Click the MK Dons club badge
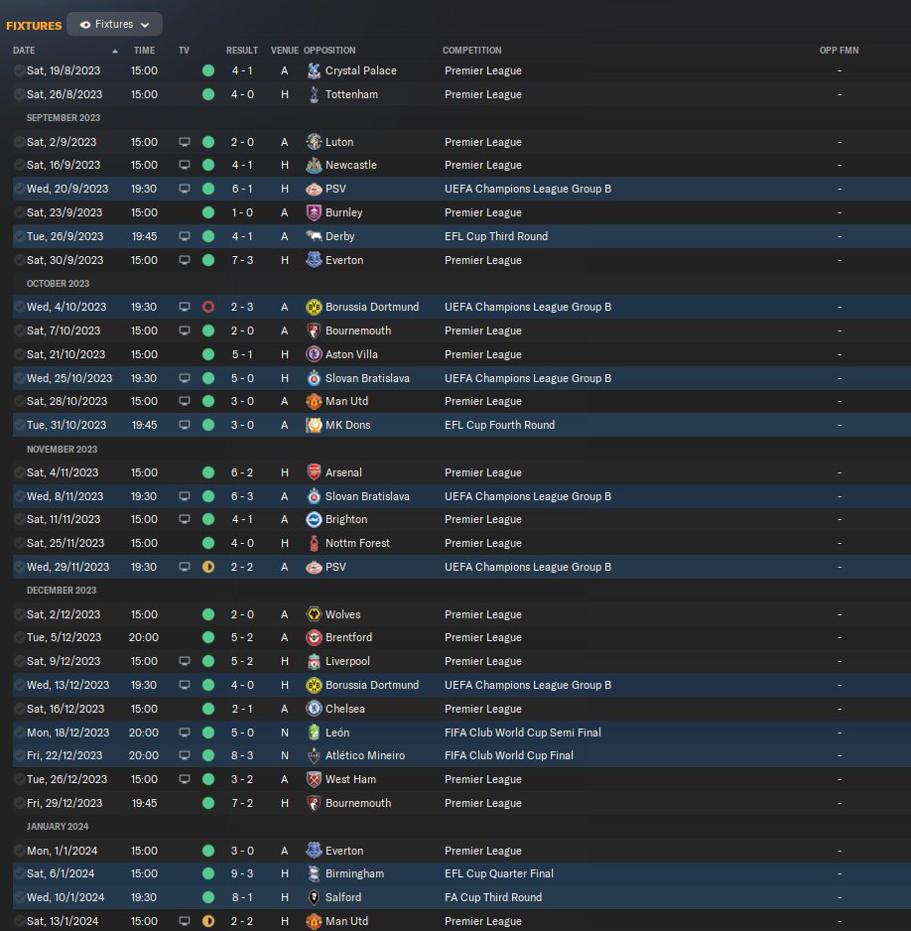 pos(314,425)
